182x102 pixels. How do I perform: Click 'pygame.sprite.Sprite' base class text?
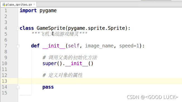pos(97,28)
